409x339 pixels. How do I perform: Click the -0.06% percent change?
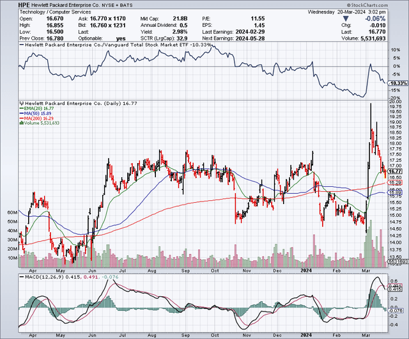[x=375, y=19]
